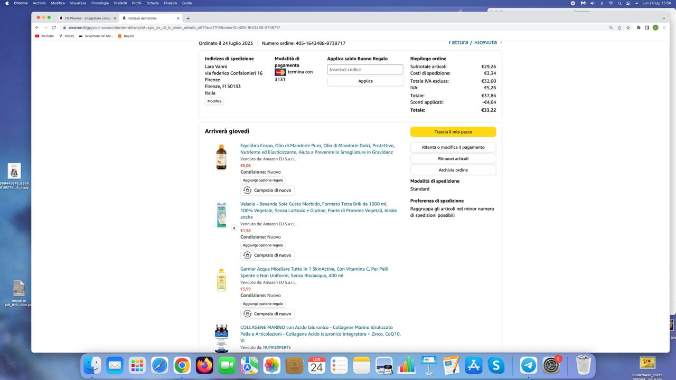The height and width of the screenshot is (380, 676).
Task: Switch to the FB Pharma tab
Action: (87, 18)
